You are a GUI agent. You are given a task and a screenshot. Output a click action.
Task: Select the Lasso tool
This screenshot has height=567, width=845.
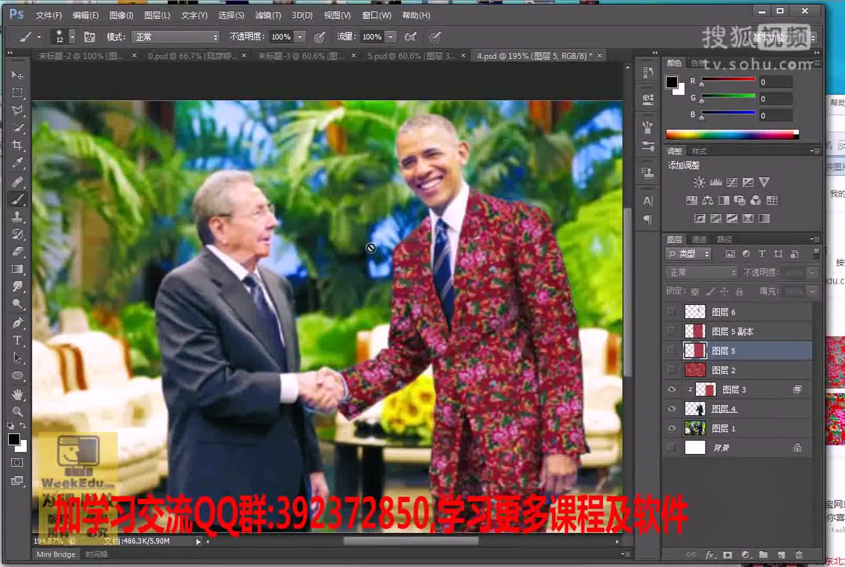(x=17, y=110)
